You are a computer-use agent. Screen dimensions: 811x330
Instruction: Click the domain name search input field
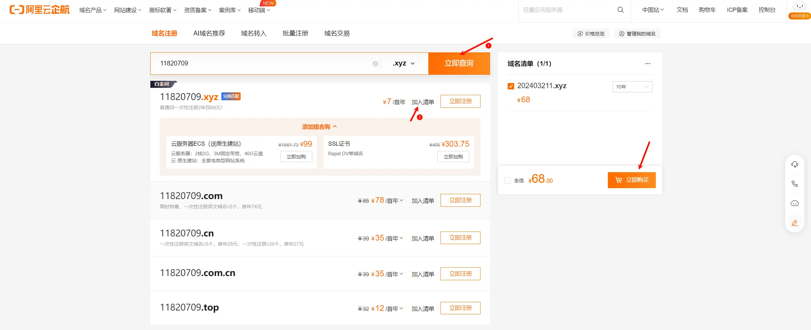pos(262,64)
